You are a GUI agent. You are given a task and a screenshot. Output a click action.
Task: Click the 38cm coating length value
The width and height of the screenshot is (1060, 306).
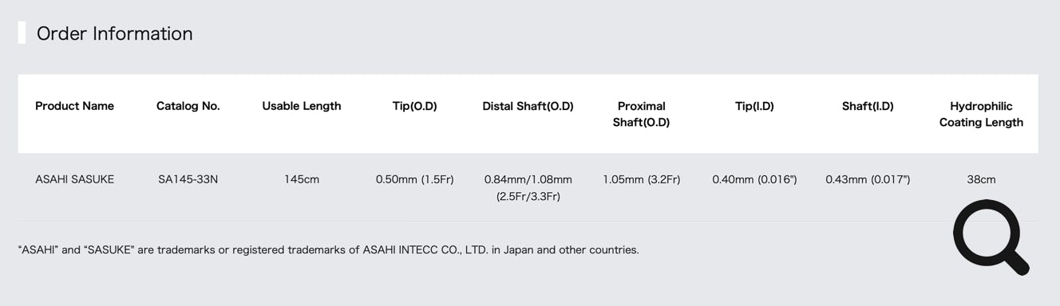(x=981, y=179)
